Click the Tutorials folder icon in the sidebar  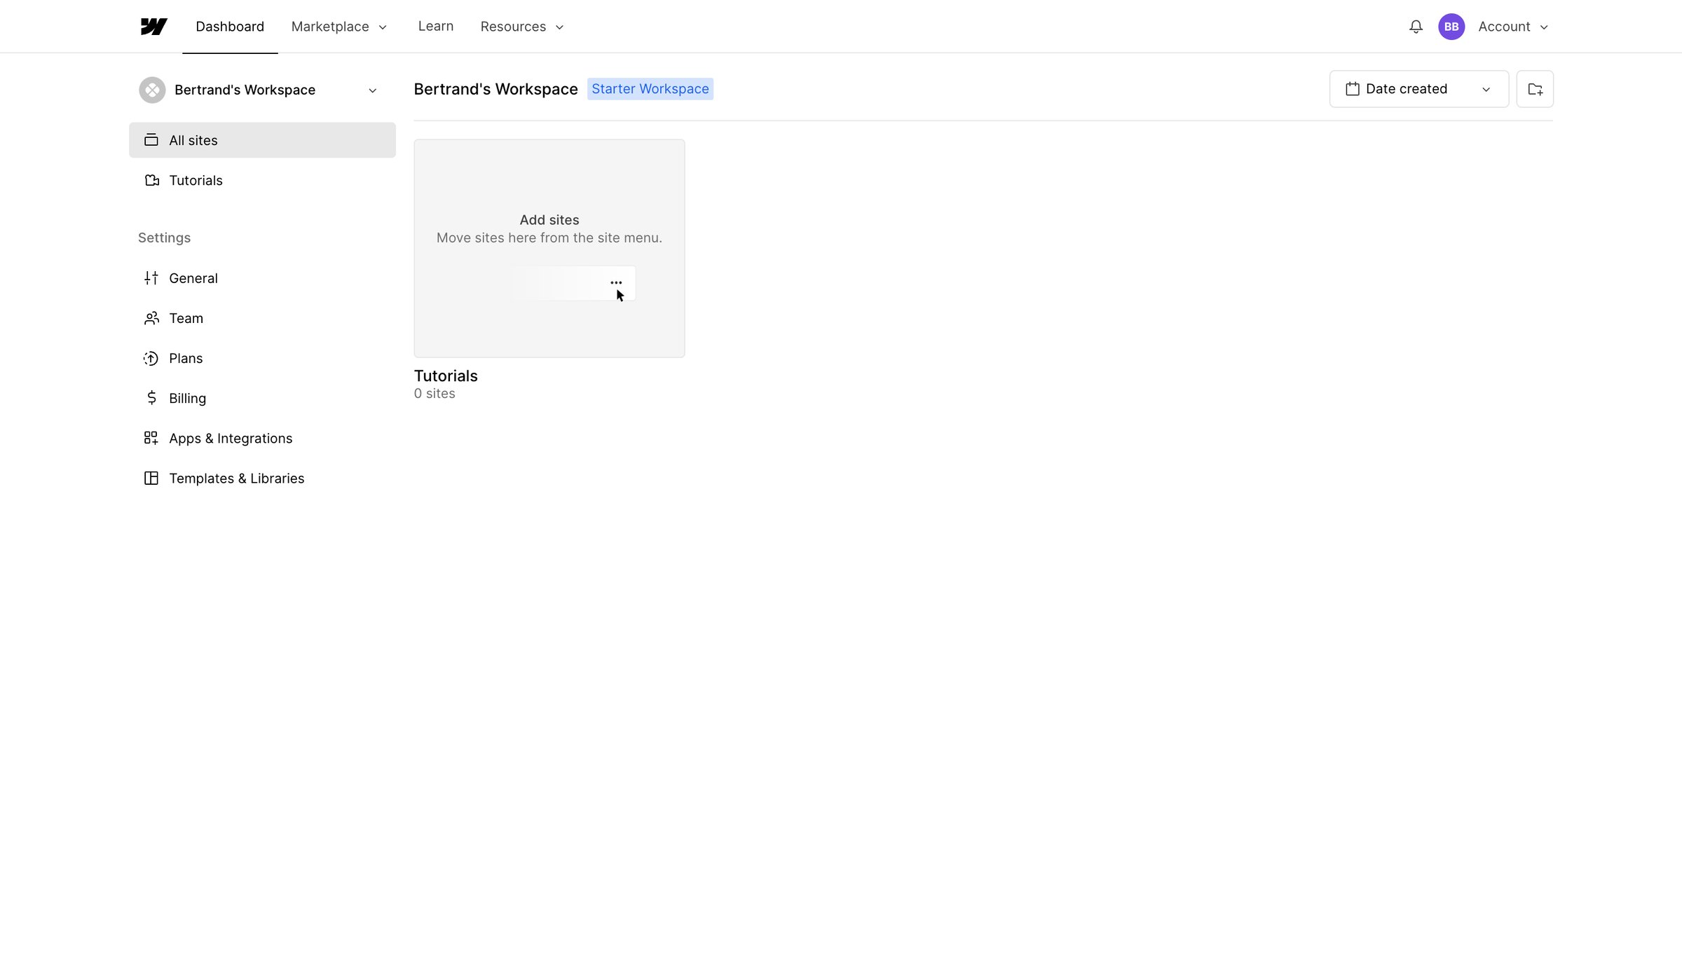coord(151,180)
